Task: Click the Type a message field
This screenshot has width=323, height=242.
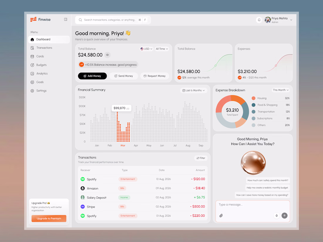Action: 253,211
